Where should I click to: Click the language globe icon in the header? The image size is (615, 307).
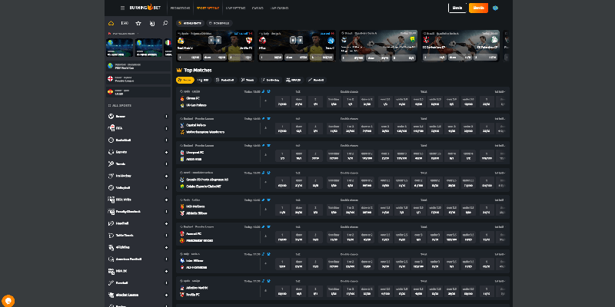[x=496, y=8]
